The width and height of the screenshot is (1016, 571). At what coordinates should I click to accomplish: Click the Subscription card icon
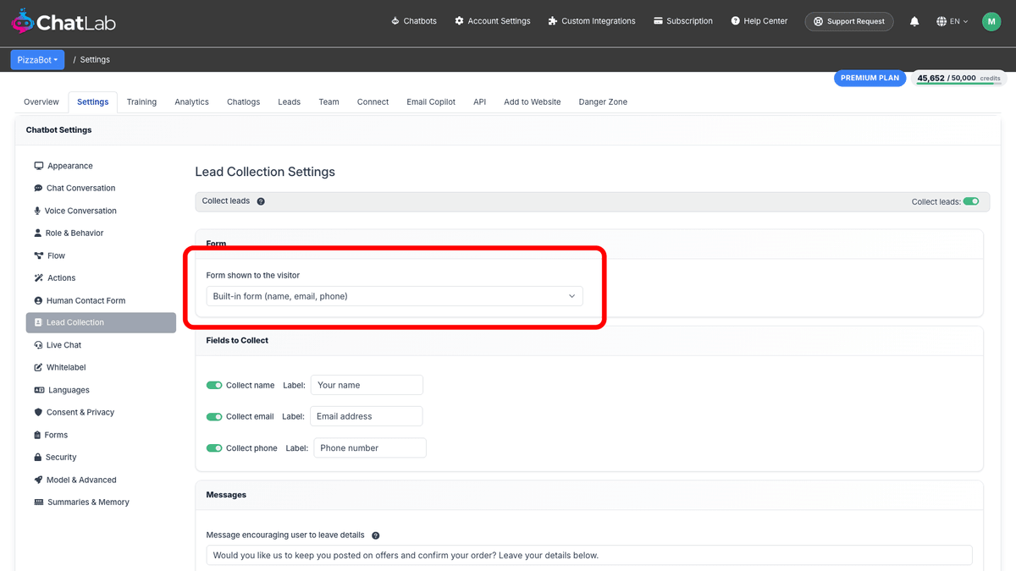(658, 21)
